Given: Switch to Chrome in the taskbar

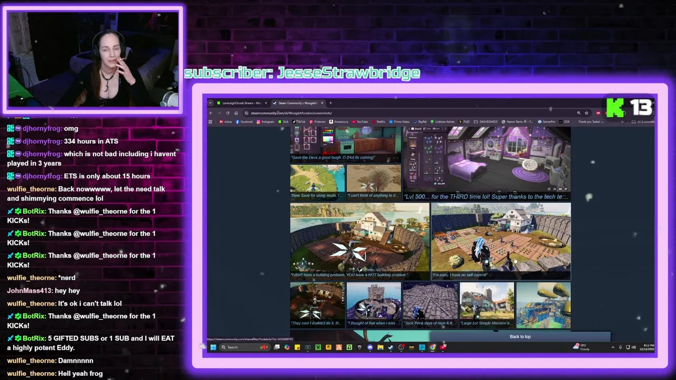Looking at the screenshot, I should (432, 347).
